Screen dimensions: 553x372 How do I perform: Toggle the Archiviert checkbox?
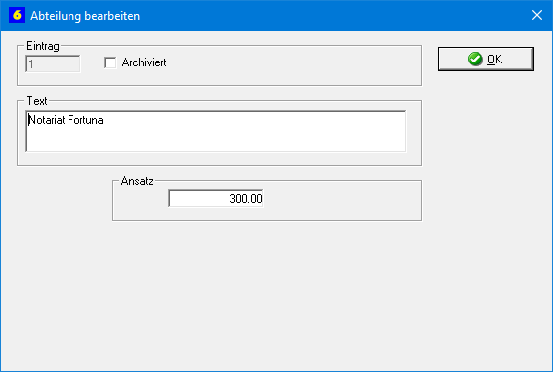(110, 62)
